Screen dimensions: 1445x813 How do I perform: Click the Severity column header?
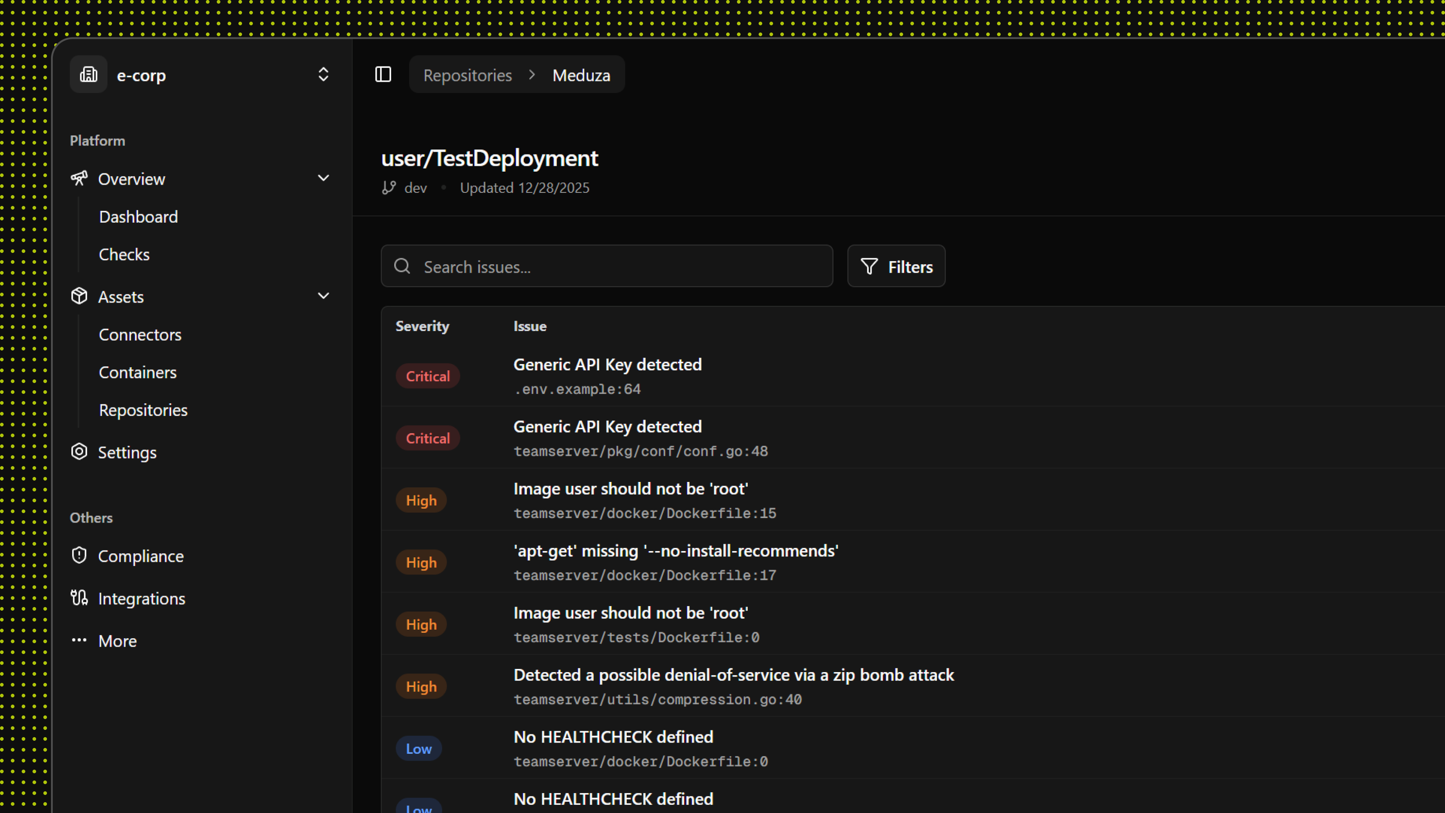(422, 326)
